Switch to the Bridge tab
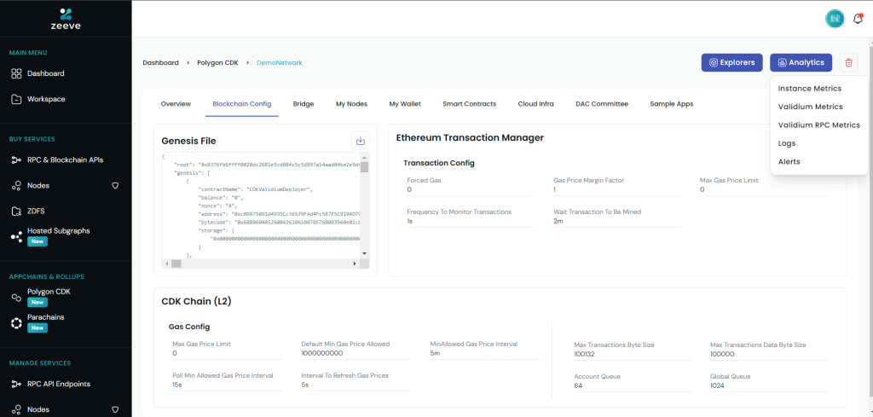The height and width of the screenshot is (417, 873). click(x=303, y=104)
